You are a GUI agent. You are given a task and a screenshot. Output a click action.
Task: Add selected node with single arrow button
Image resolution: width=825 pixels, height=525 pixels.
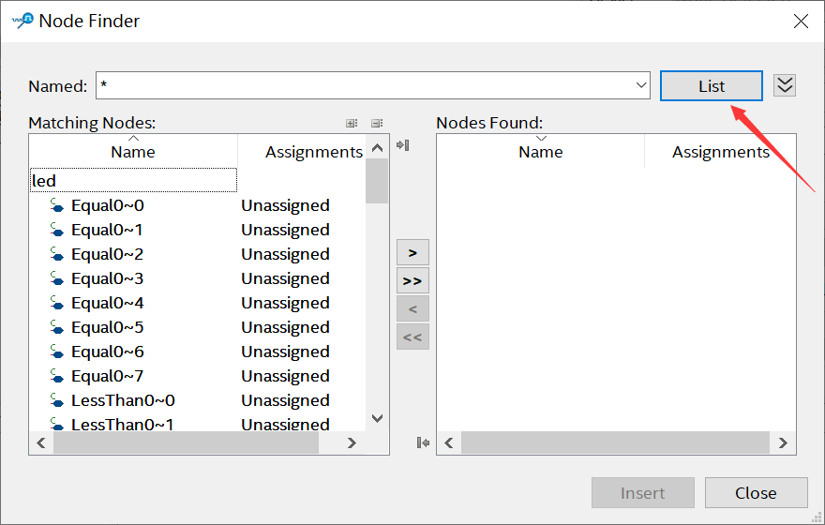(x=412, y=252)
